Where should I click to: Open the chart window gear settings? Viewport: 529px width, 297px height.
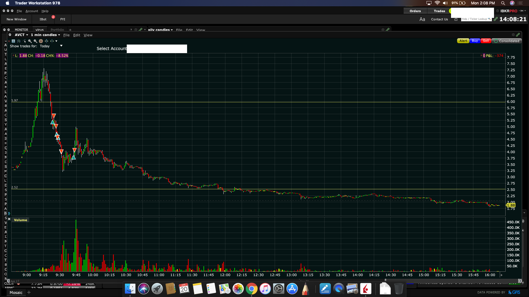click(x=513, y=35)
